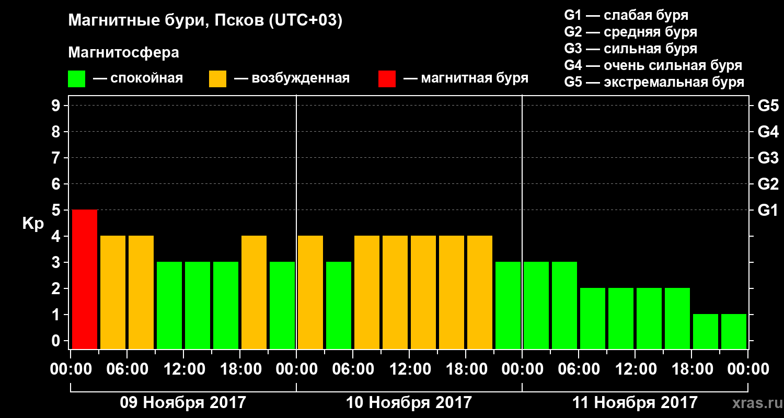The width and height of the screenshot is (784, 418).
Task: Click the right-axis 'G2' label
Action: (x=768, y=184)
